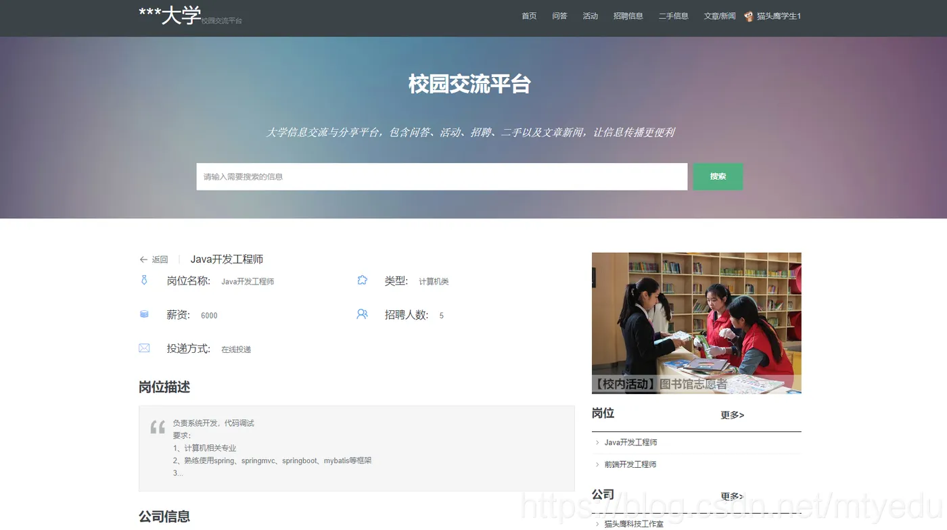Click the job title Java开发工程师 beside 返回
This screenshot has height=530, width=947.
click(x=227, y=260)
